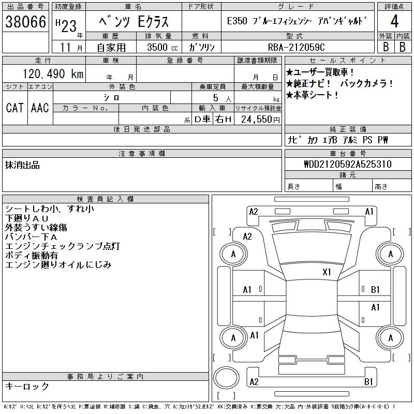Click the 譲渡書類期限 header
The height and width of the screenshot is (414, 414).
(257, 61)
